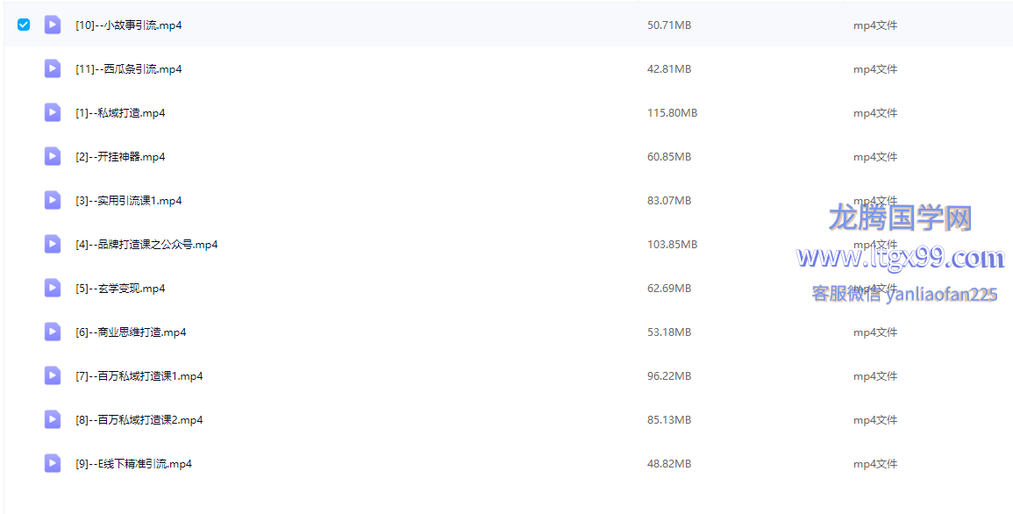Click video icon of 小故事引流.mp4
Image resolution: width=1013 pixels, height=514 pixels.
click(53, 25)
